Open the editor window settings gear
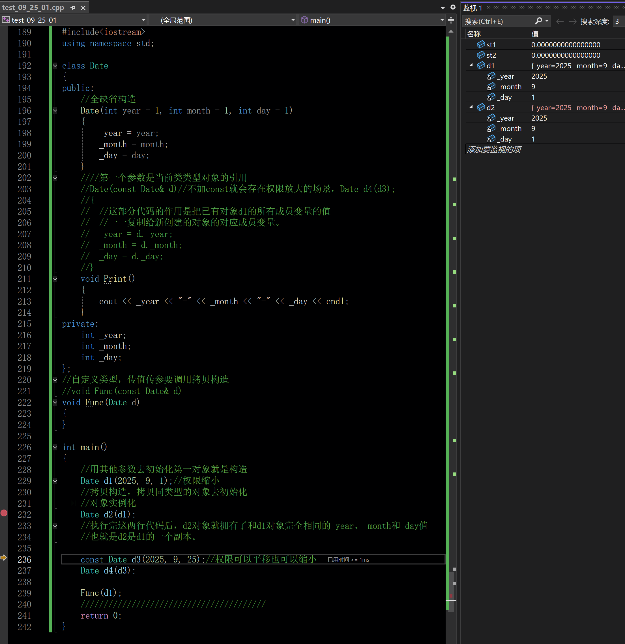This screenshot has width=625, height=644. tap(453, 7)
